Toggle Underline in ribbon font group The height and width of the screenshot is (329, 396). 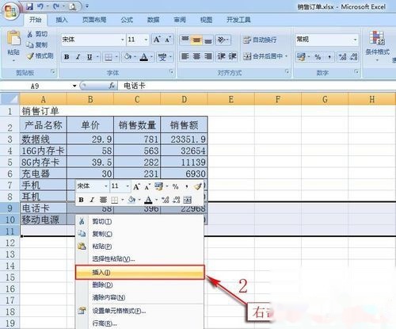coord(89,57)
